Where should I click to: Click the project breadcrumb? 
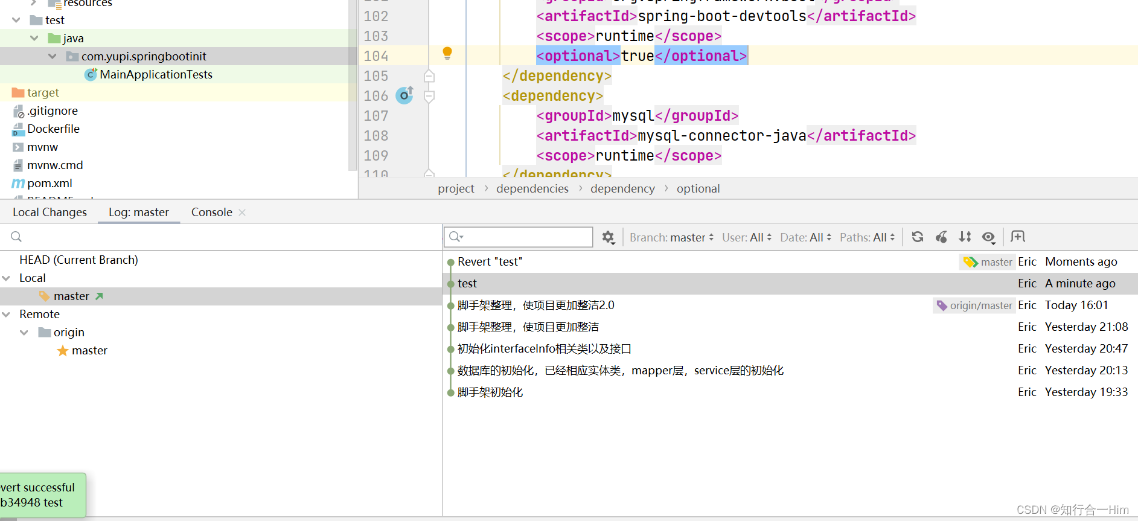point(456,188)
